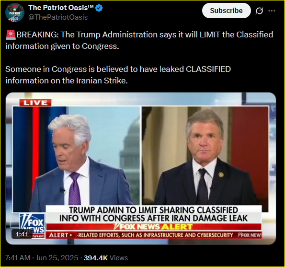Viewport: 285px width, 267px height.
Task: Open the 7:41 AM timestamp link
Action: 18,258
